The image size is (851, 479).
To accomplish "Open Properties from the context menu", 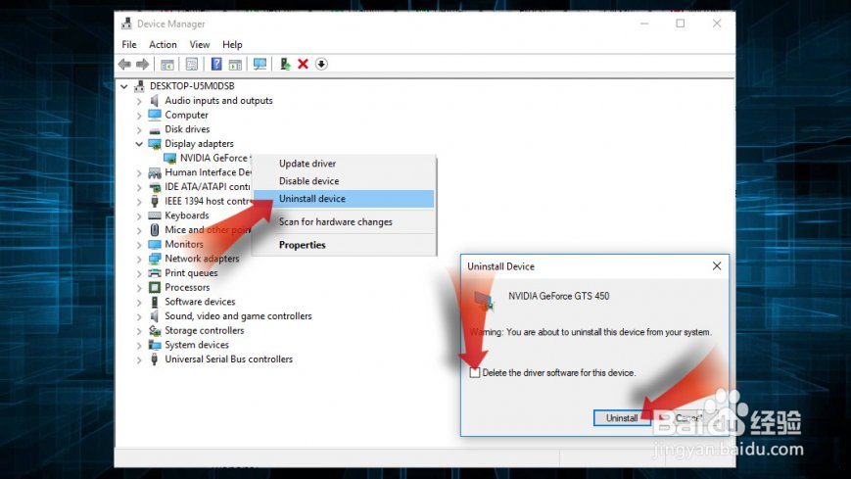I will (x=344, y=245).
